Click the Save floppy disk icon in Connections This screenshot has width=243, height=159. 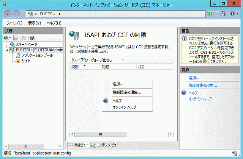pos(15,38)
